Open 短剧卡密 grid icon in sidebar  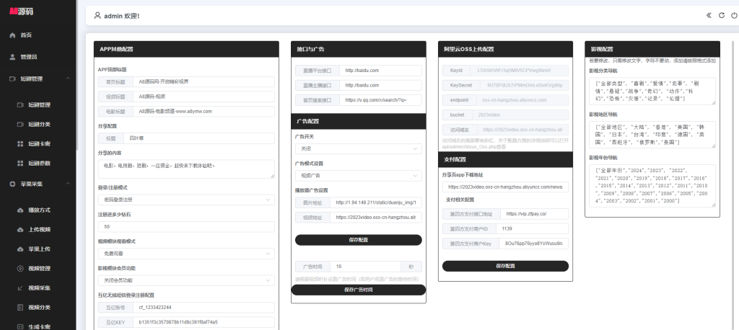(20, 143)
